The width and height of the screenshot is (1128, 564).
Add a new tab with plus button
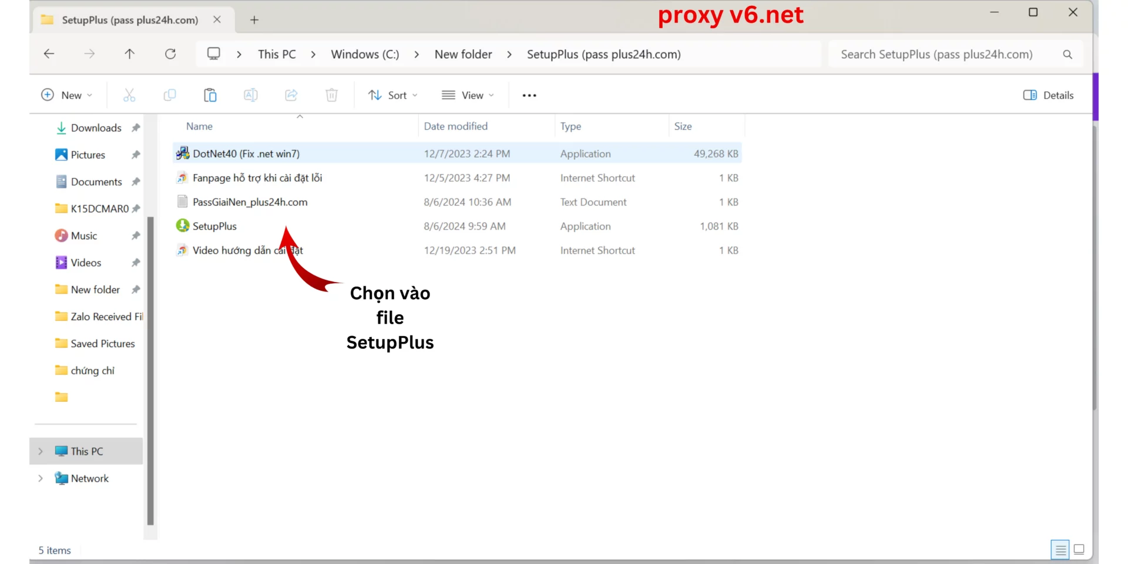pyautogui.click(x=254, y=20)
